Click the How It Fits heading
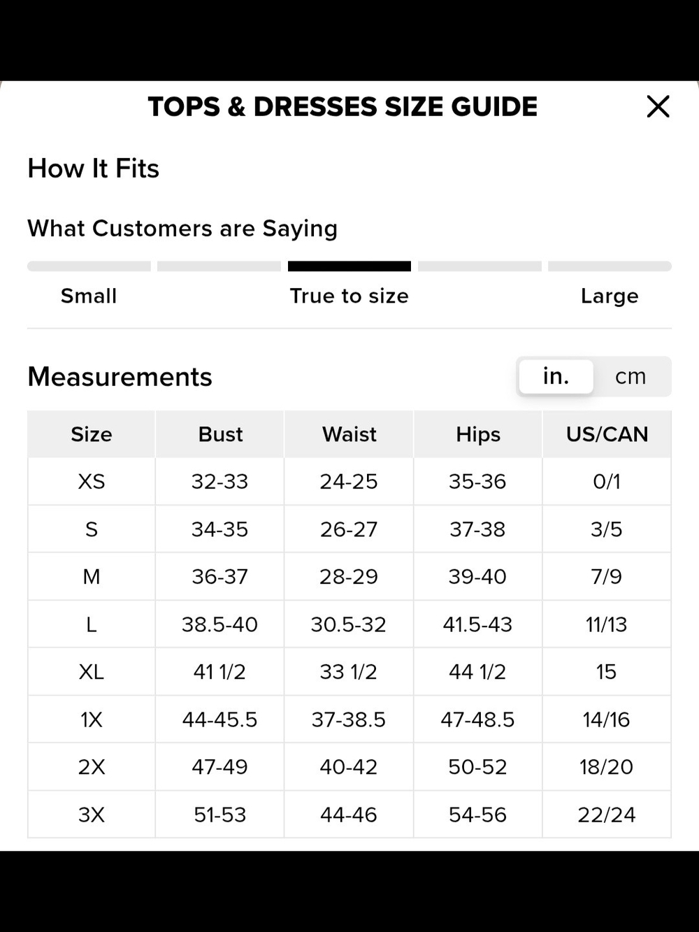 94,169
